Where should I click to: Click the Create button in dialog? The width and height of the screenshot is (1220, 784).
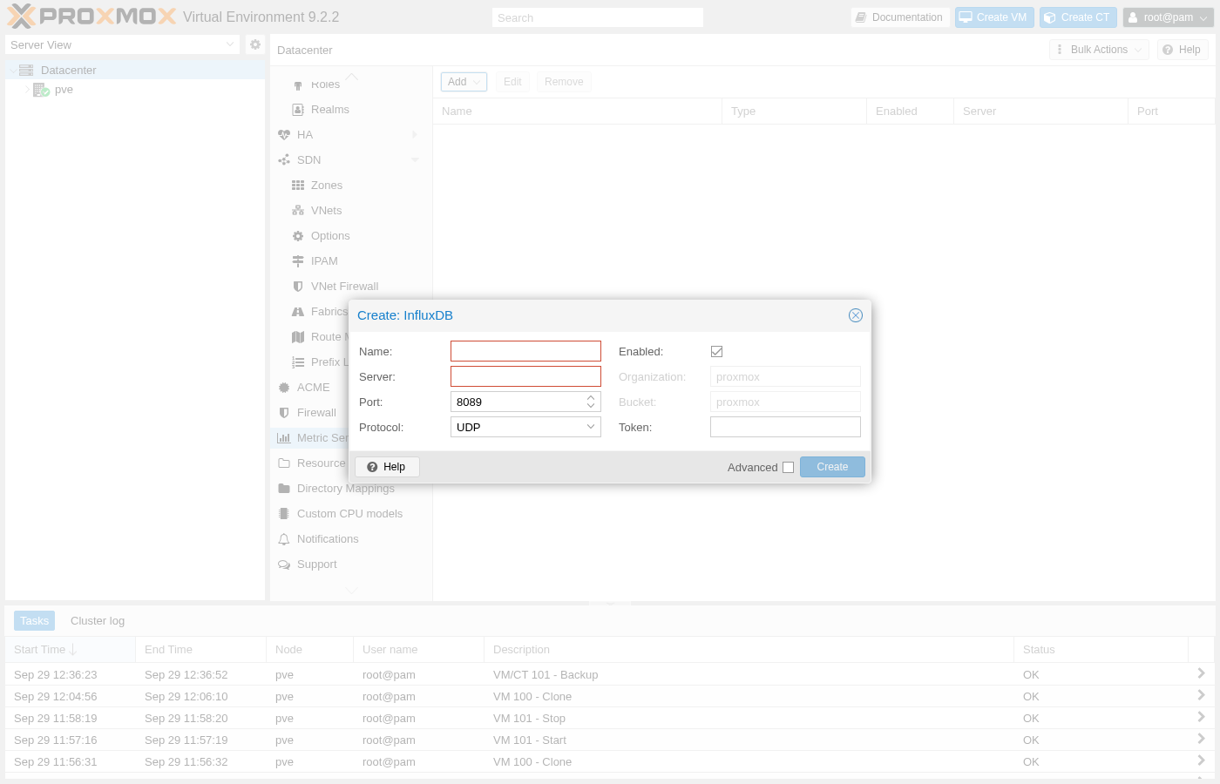tap(832, 467)
